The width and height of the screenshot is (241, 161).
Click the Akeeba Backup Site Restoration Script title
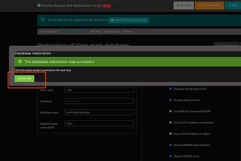click(x=71, y=6)
